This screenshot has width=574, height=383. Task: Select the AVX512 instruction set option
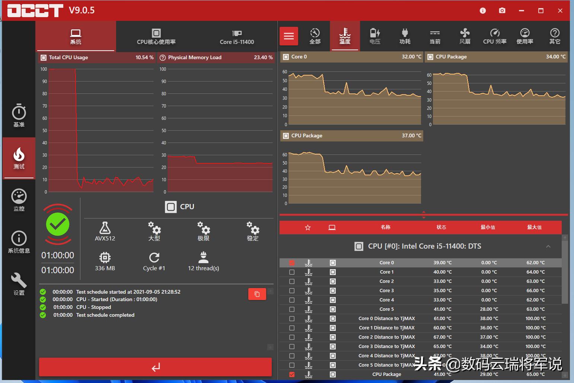(x=105, y=232)
